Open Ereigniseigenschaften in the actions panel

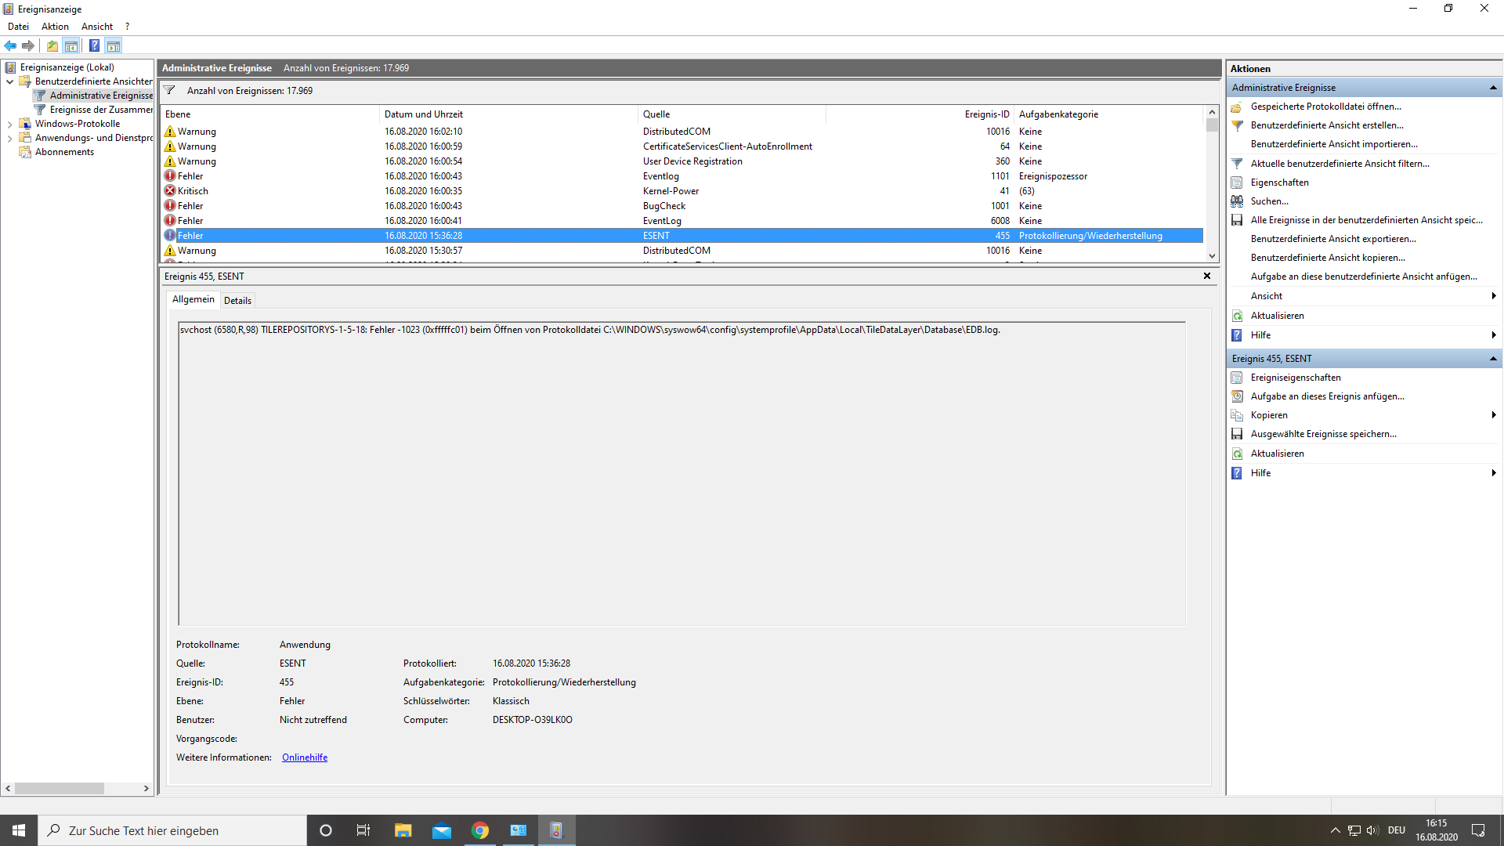tap(1295, 378)
